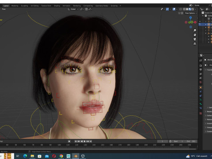Open Google Chrome from the taskbar
Image resolution: width=212 pixels, height=159 pixels.
pyautogui.click(x=61, y=156)
